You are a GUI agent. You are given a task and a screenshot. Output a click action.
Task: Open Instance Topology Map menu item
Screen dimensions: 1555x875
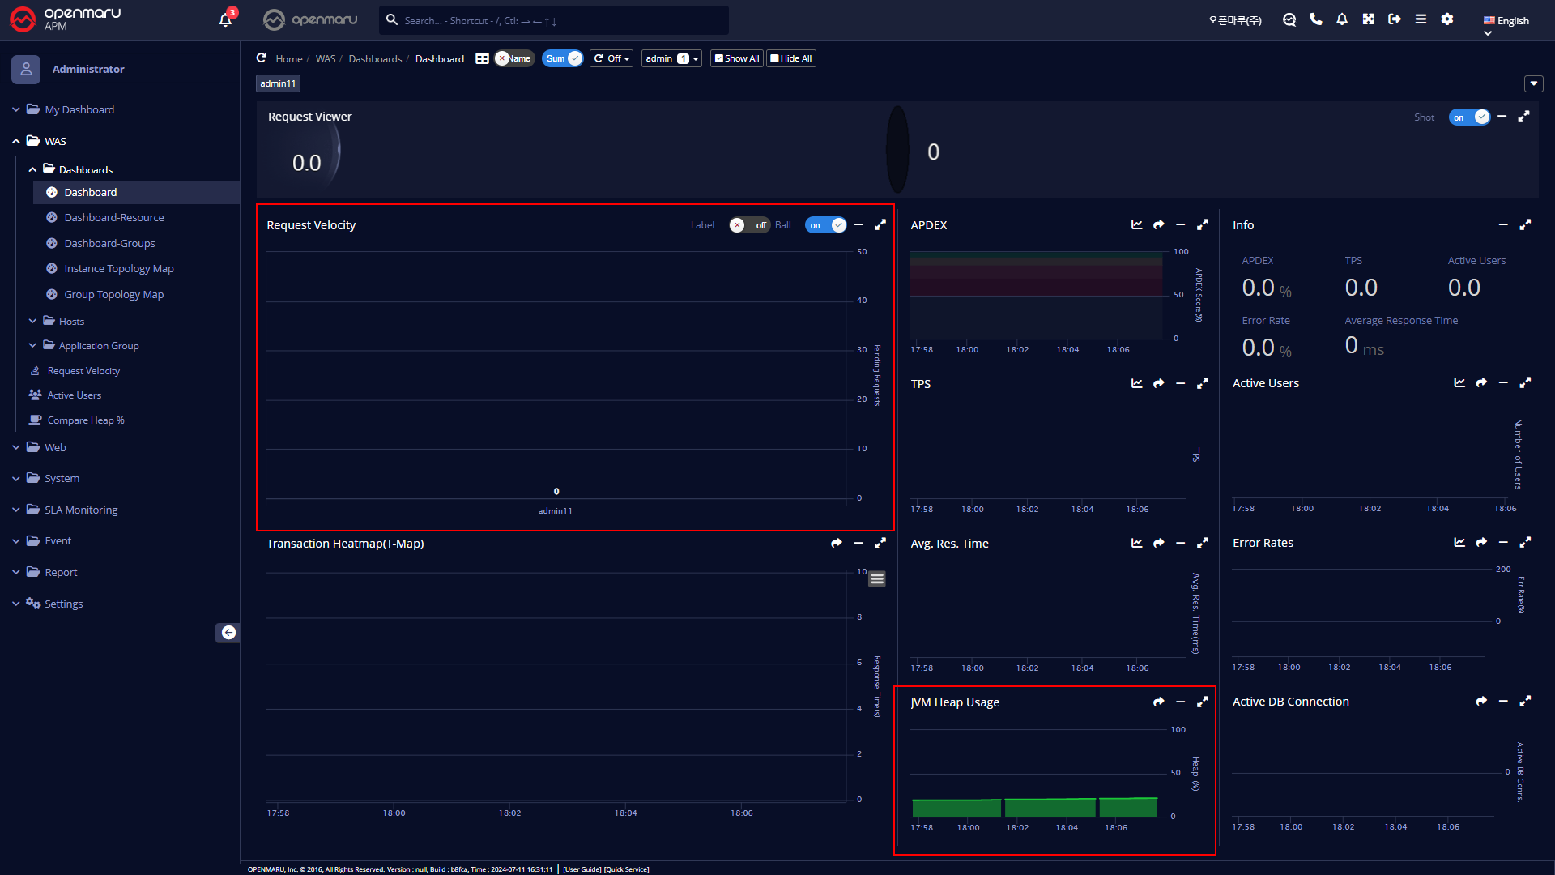118,268
